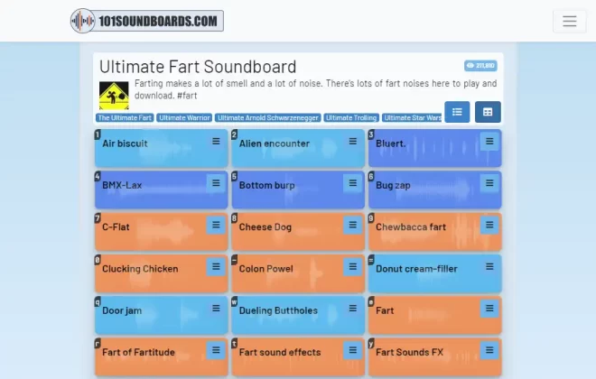Switch to grid view layout
The height and width of the screenshot is (379, 596).
coord(488,112)
